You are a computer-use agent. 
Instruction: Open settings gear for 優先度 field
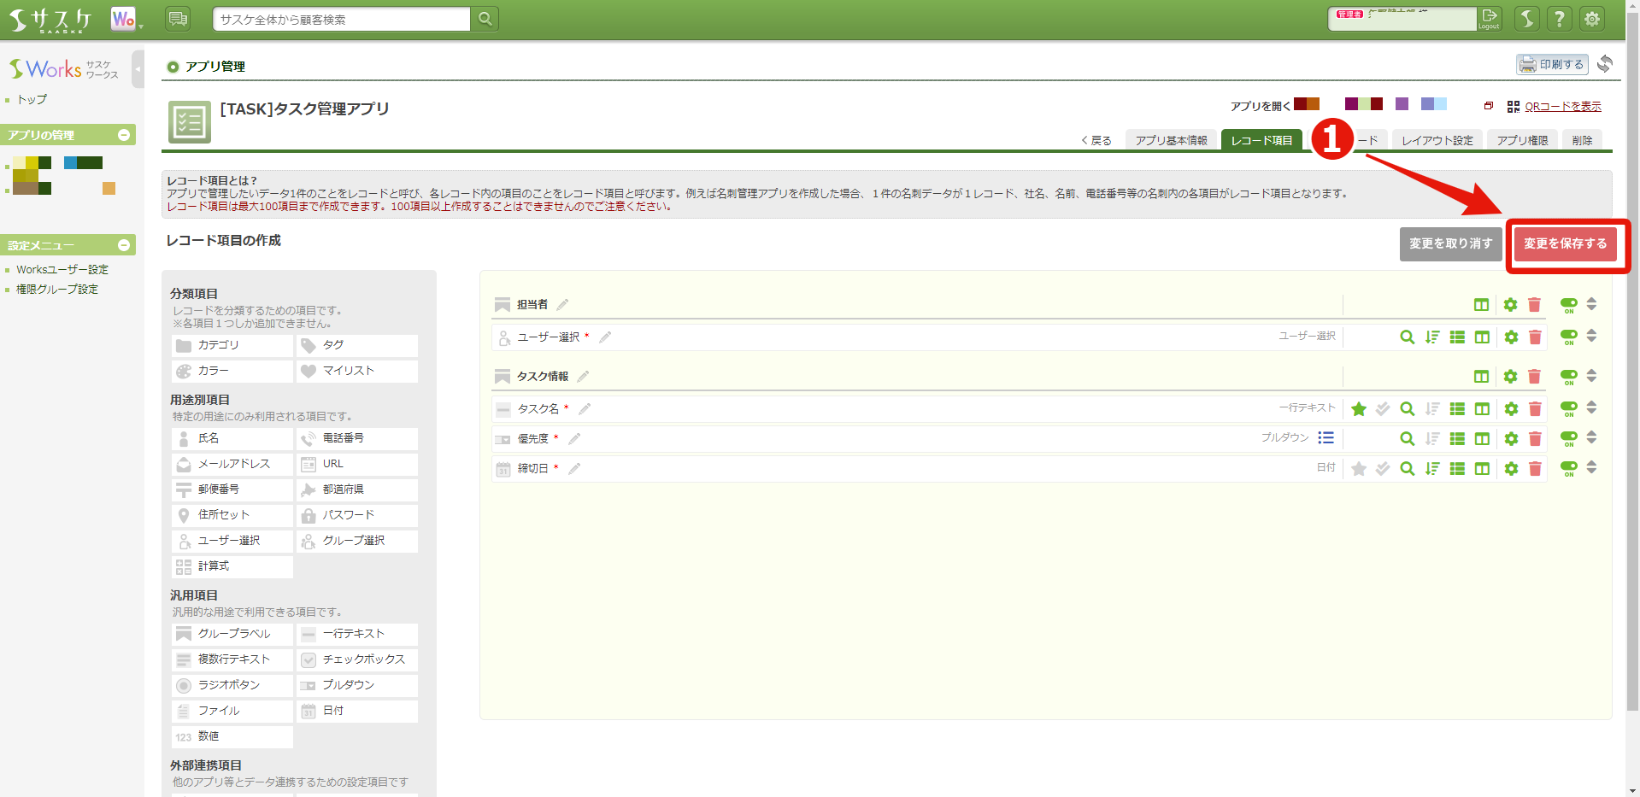tap(1510, 438)
